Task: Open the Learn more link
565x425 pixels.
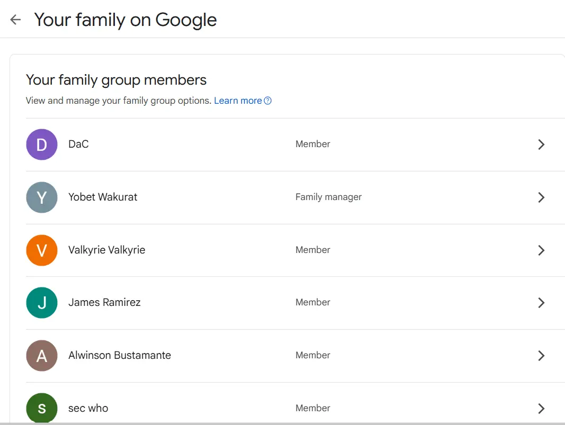Action: pyautogui.click(x=238, y=101)
